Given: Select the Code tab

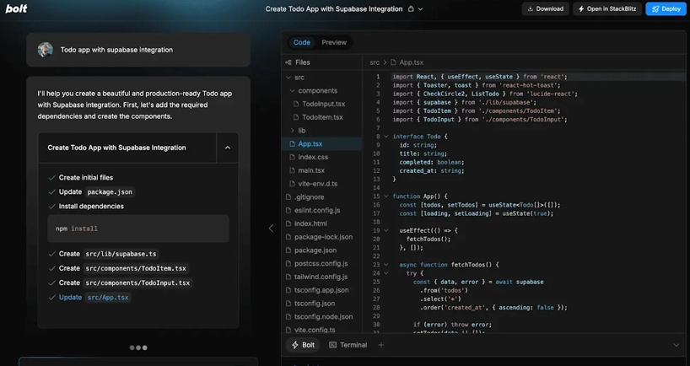Looking at the screenshot, I should click(301, 42).
